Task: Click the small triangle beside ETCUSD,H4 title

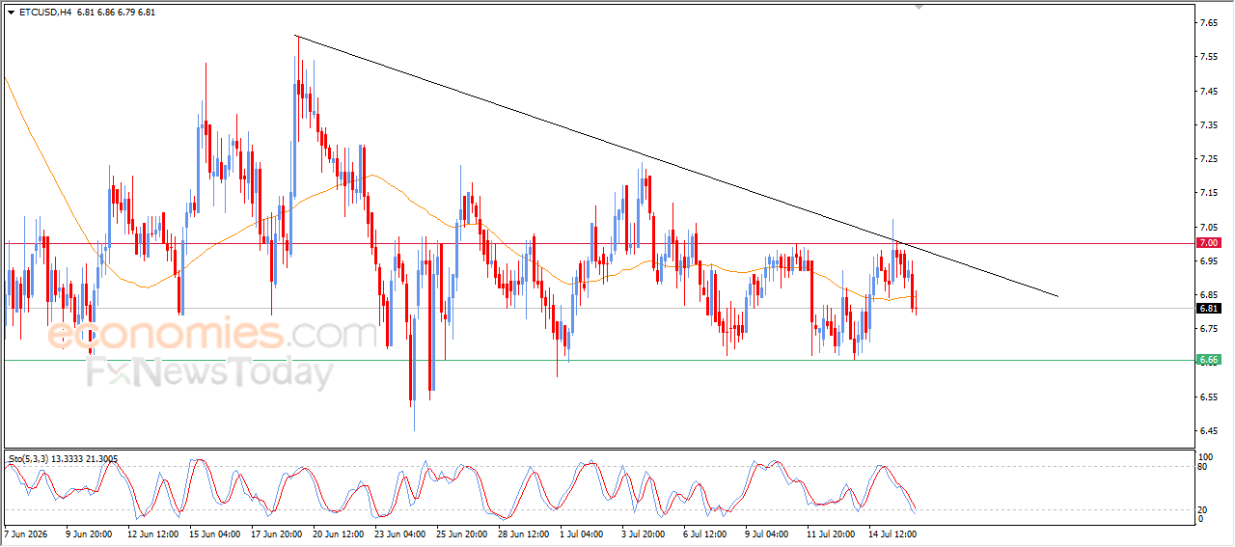Action: pos(12,13)
